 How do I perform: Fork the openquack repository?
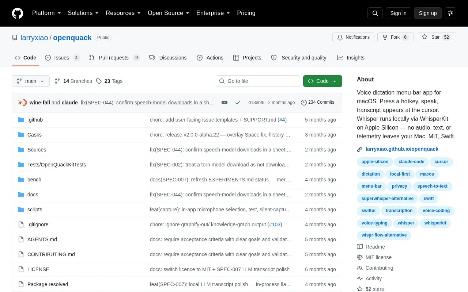pyautogui.click(x=395, y=37)
